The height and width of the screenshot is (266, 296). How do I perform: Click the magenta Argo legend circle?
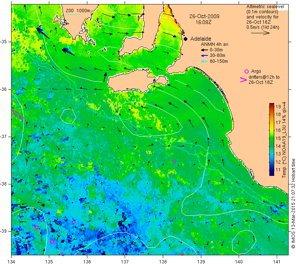[246, 71]
